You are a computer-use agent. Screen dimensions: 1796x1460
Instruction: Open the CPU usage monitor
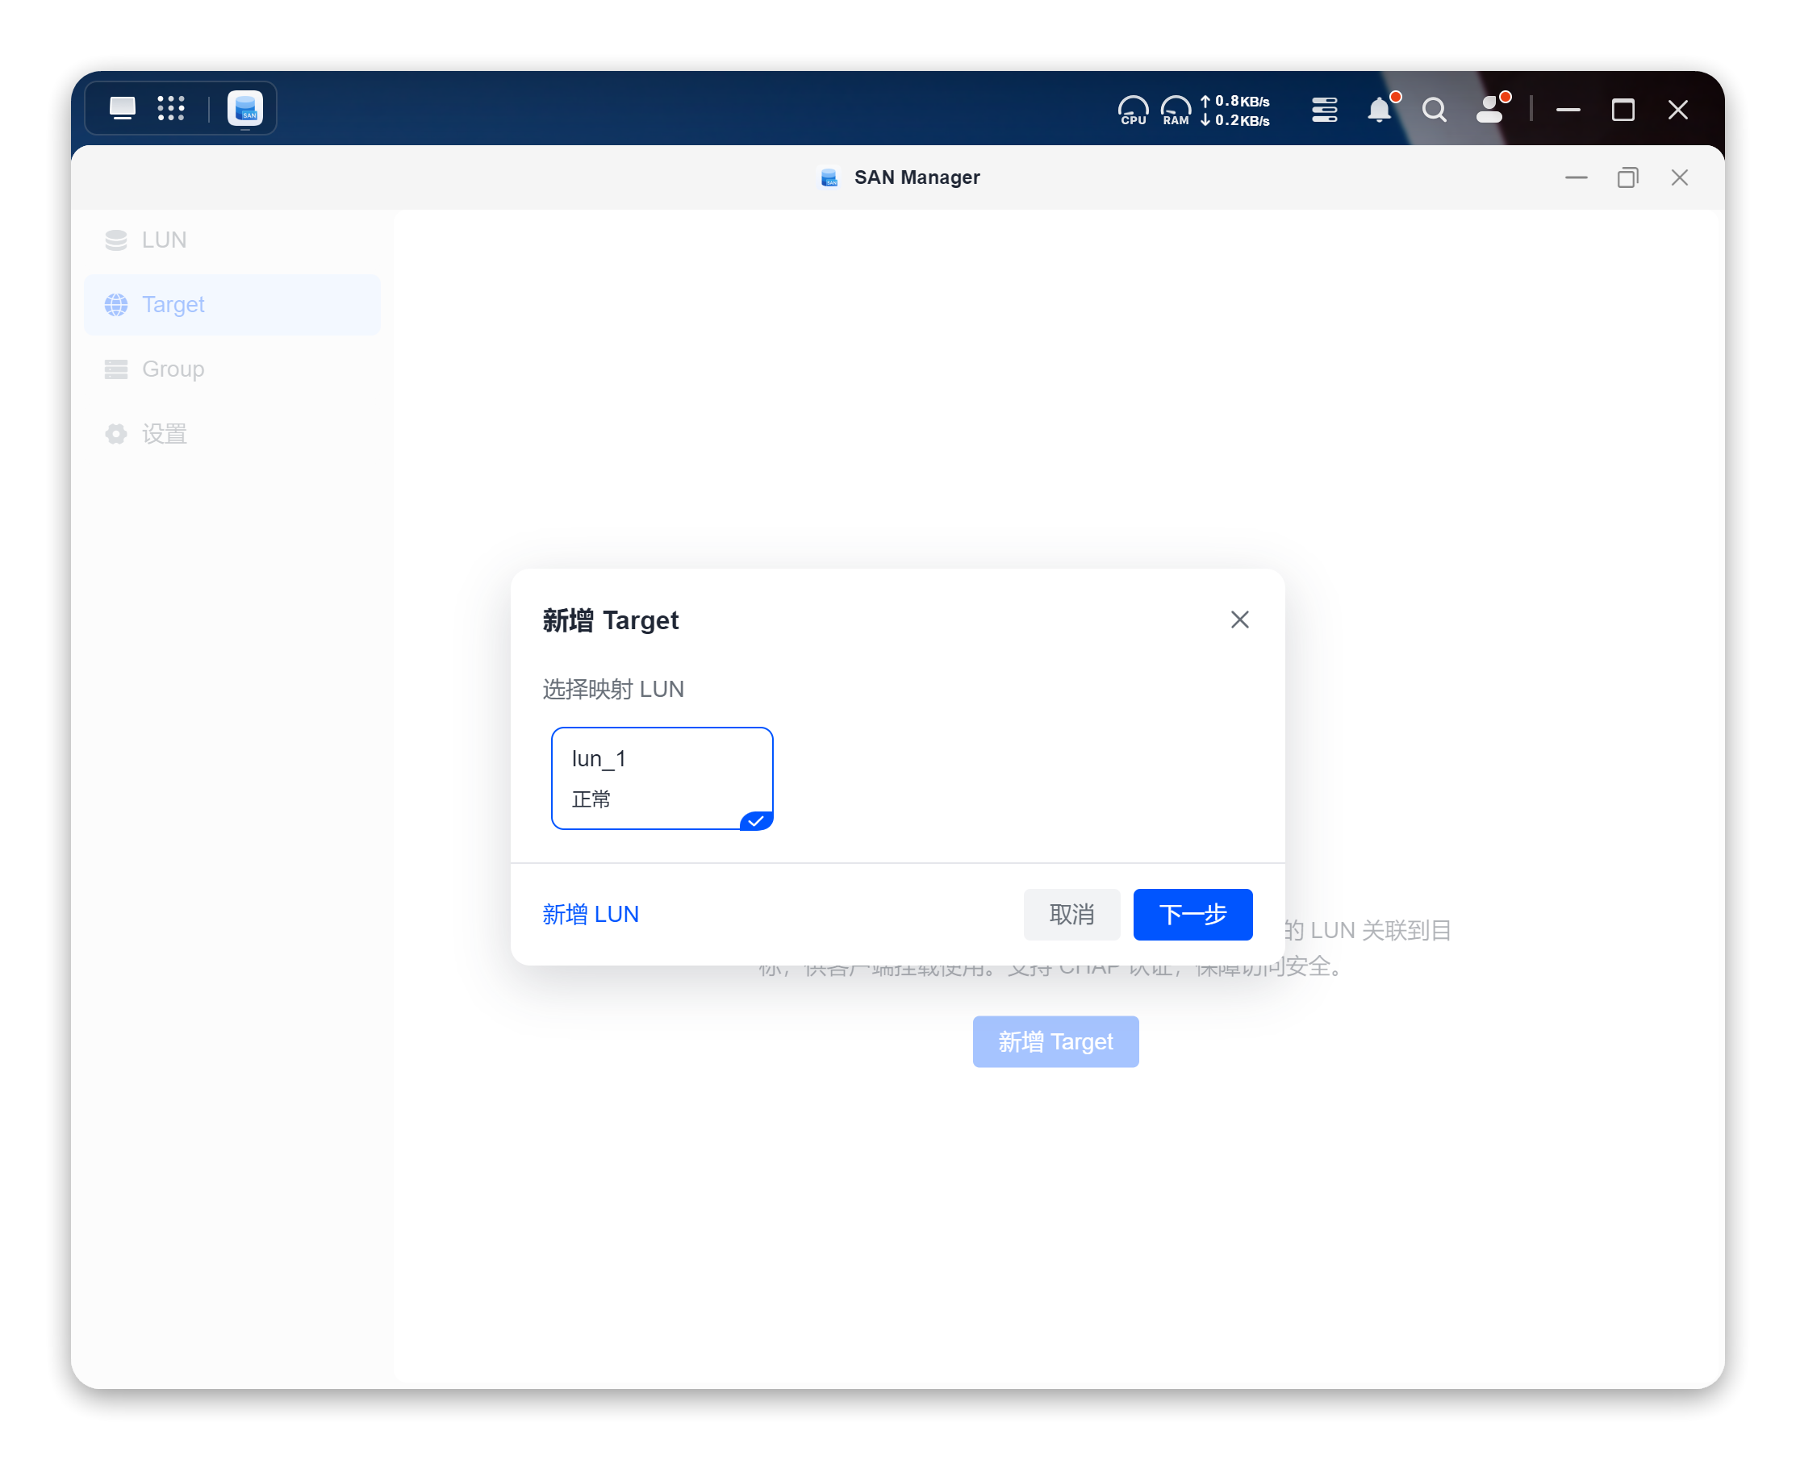pos(1132,111)
